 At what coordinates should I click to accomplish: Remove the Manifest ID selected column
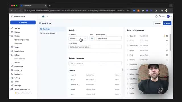pyautogui.click(x=167, y=45)
